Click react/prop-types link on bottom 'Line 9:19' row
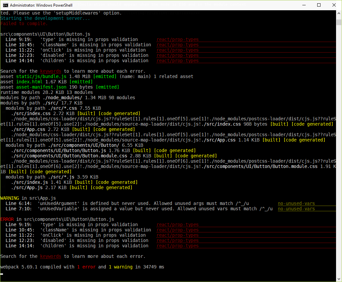Image resolution: width=342 pixels, height=282 pixels. (177, 224)
